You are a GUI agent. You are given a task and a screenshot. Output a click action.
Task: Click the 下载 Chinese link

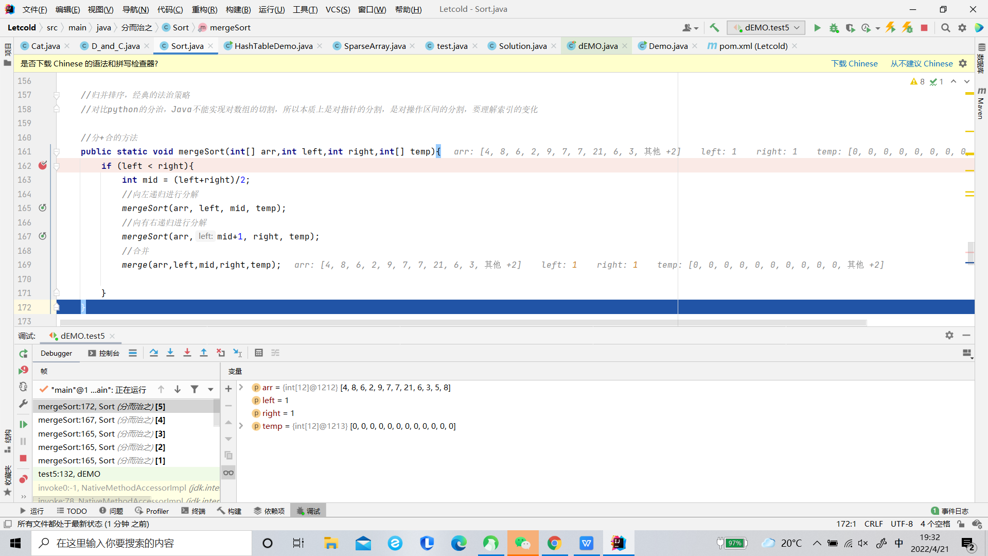(x=854, y=63)
